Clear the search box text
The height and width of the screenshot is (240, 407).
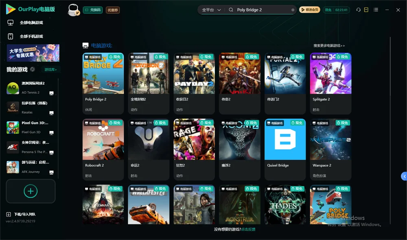point(293,10)
